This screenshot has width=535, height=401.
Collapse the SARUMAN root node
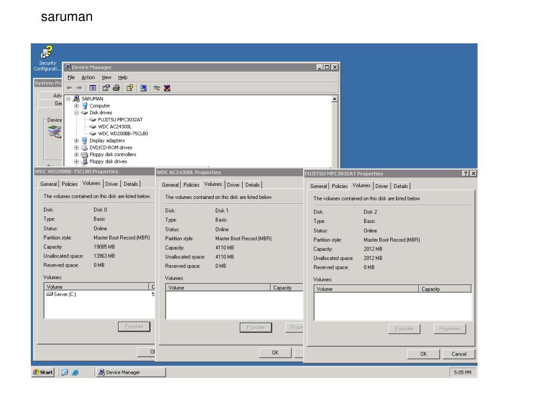coord(68,99)
